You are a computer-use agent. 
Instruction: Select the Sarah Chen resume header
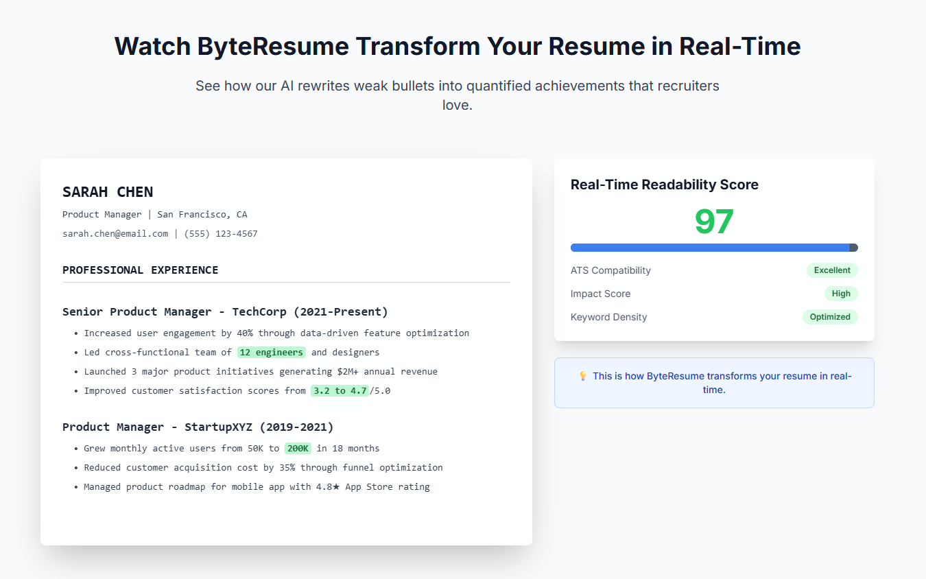[108, 192]
